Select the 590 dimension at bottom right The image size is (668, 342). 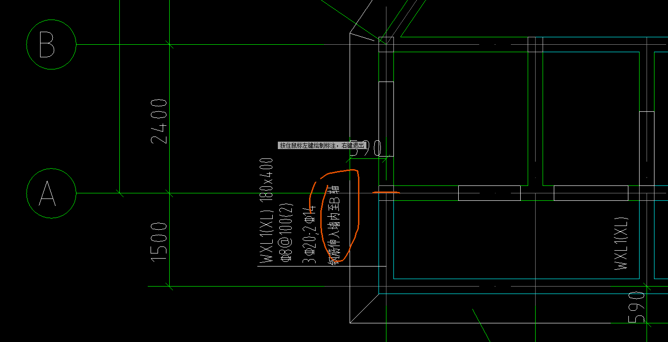point(637,308)
